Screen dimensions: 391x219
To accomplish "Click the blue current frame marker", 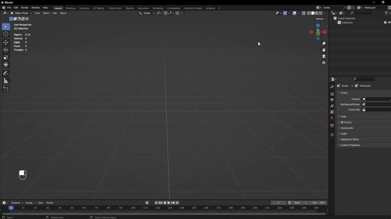I will [11, 208].
